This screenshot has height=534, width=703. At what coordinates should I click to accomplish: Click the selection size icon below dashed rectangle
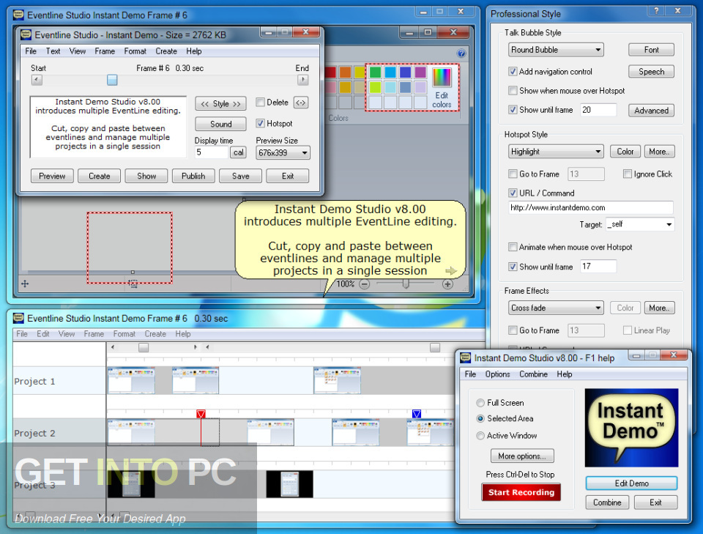[133, 283]
